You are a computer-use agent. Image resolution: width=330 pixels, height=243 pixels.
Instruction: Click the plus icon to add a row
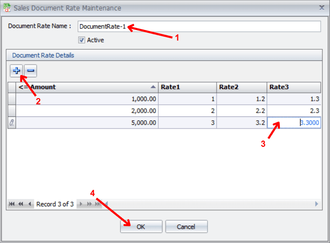pyautogui.click(x=17, y=71)
